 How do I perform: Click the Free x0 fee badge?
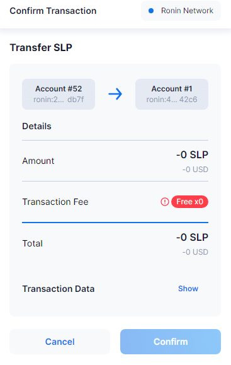pos(189,202)
